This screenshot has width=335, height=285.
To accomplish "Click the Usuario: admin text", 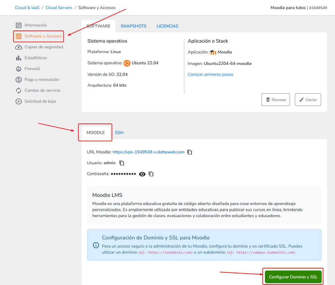I will (101, 163).
